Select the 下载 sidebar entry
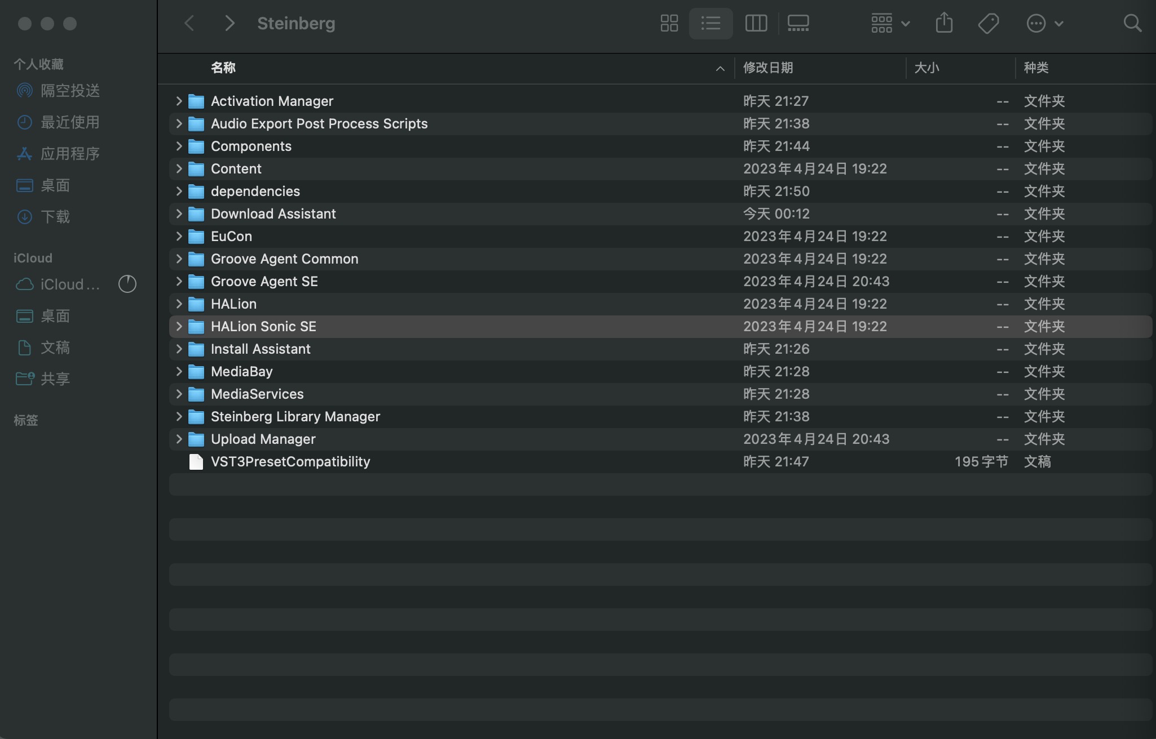The height and width of the screenshot is (739, 1156). pyautogui.click(x=55, y=216)
